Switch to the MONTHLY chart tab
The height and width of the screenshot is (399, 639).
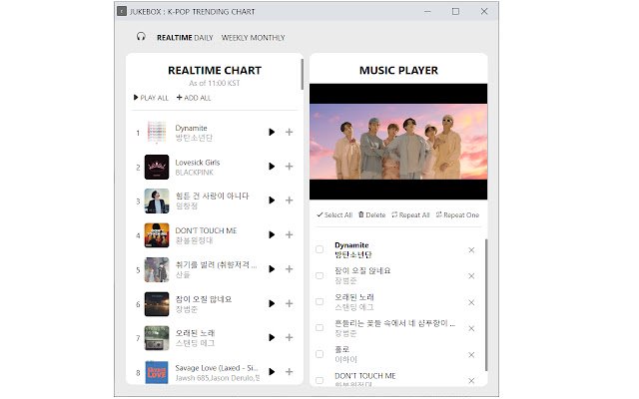(x=268, y=38)
